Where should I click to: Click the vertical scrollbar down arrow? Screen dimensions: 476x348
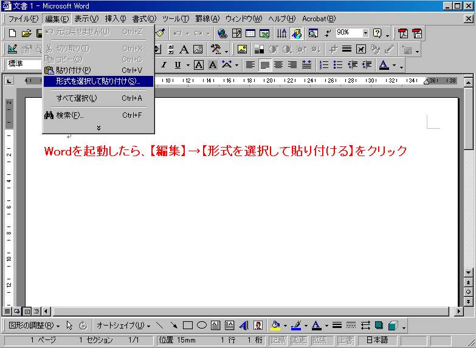click(x=468, y=273)
